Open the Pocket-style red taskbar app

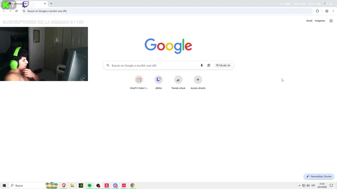click(x=124, y=186)
